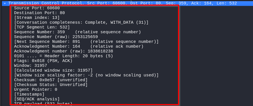Expand the Flags: 0x018 (PSH, ACK) row
Viewport: 253px width, 106px height.
[11, 61]
